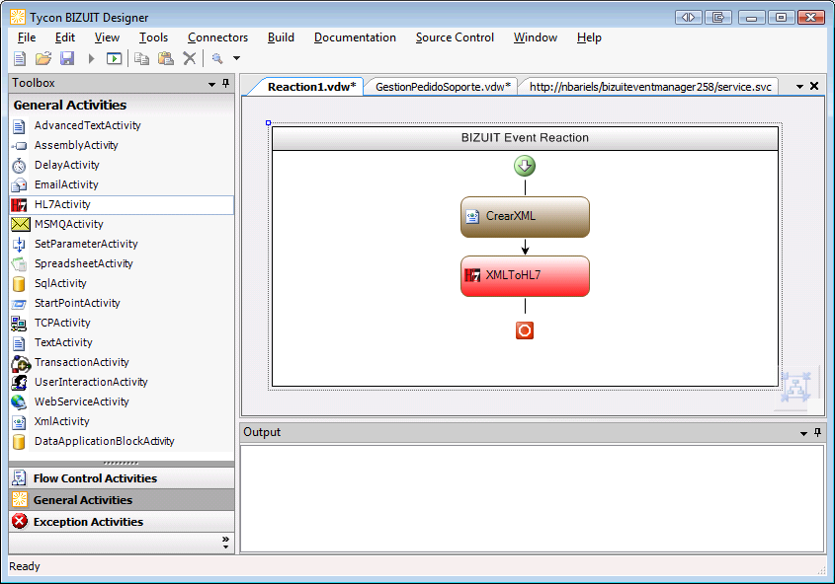This screenshot has width=835, height=584.
Task: Open the Toolbox panel options dropdown
Action: [211, 84]
